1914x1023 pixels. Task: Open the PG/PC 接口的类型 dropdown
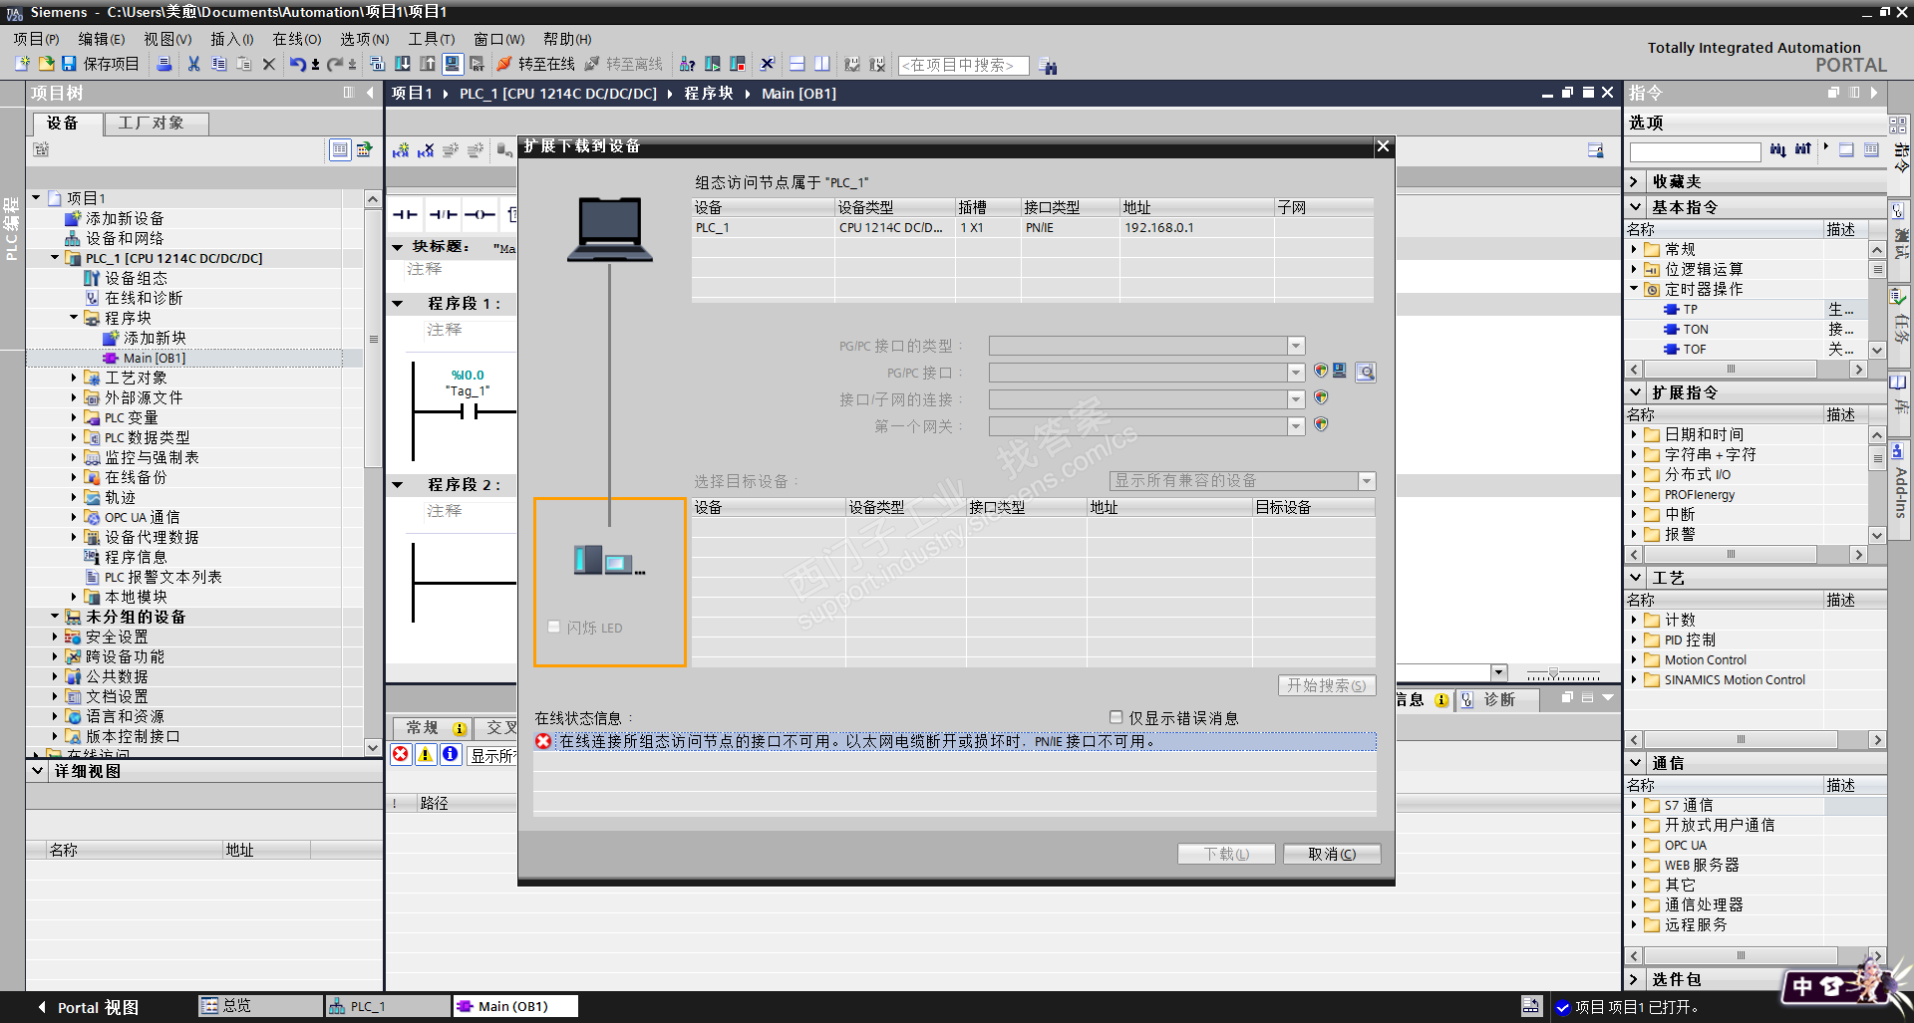click(1296, 346)
